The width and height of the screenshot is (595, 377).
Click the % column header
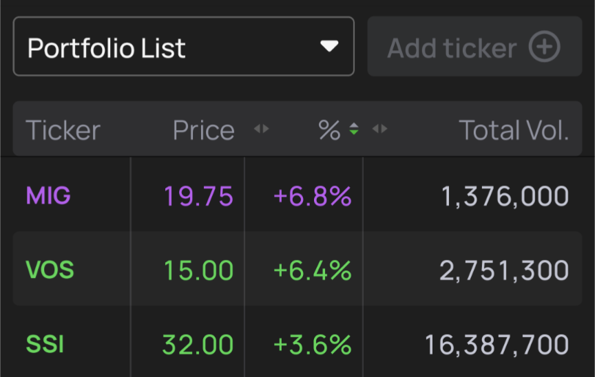tap(329, 130)
